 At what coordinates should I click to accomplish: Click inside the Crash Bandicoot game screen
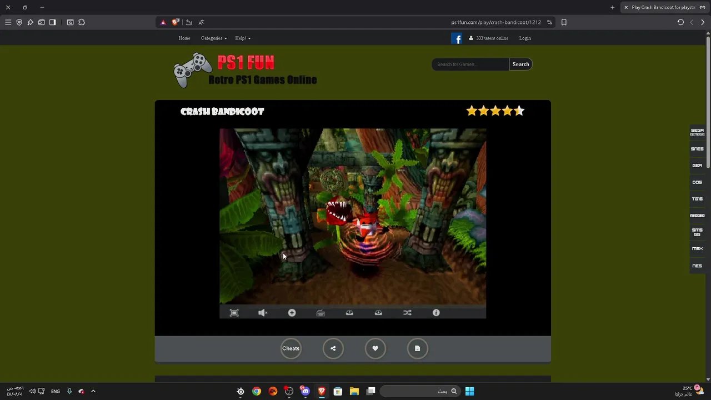pos(353,217)
